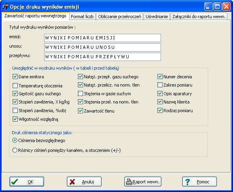Select Różnicy ciśnień pomiędzy kanałem radio option
This screenshot has width=233, height=192.
(x=15, y=150)
